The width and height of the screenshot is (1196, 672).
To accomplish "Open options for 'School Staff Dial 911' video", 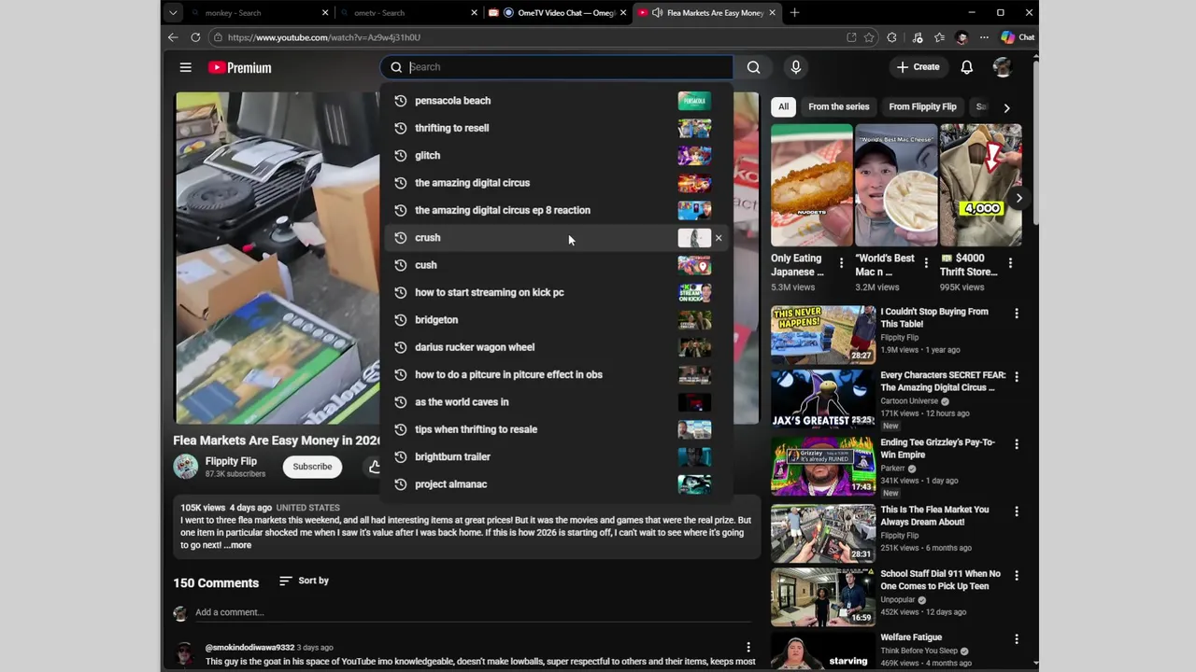I will click(x=1017, y=576).
